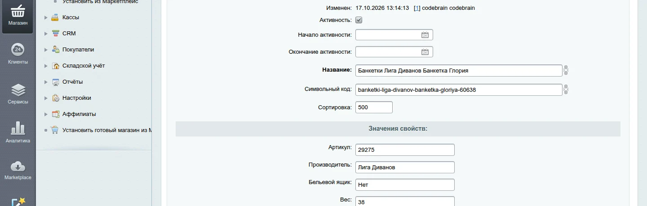This screenshot has width=647, height=206.
Task: Click into the Производитель field
Action: (405, 167)
